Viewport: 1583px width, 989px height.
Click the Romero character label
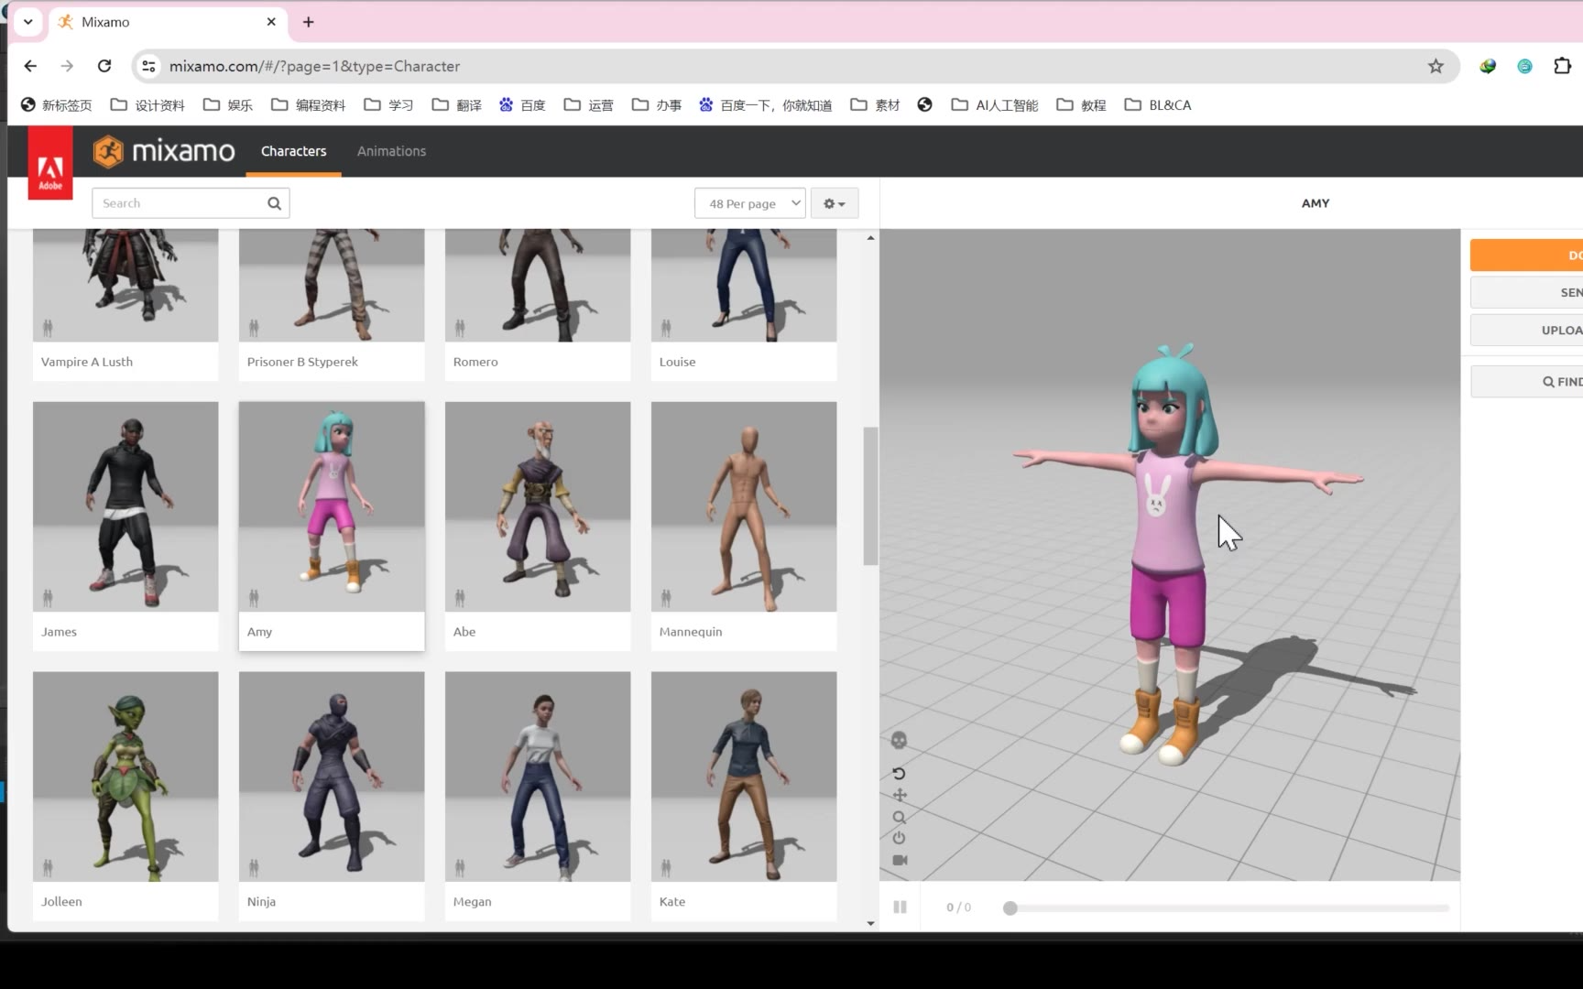pyautogui.click(x=475, y=362)
